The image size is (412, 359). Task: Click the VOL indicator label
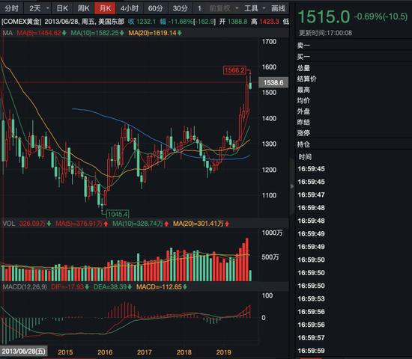(x=9, y=224)
